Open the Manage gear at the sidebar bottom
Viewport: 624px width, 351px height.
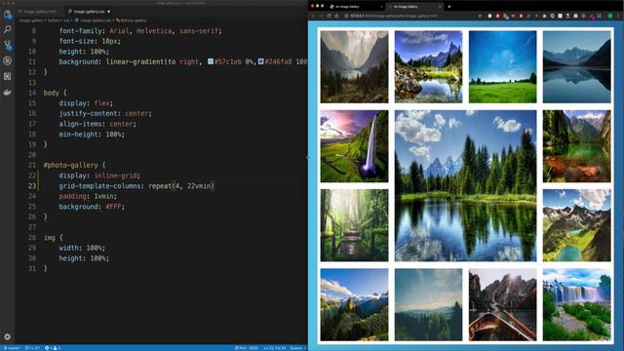(7, 336)
